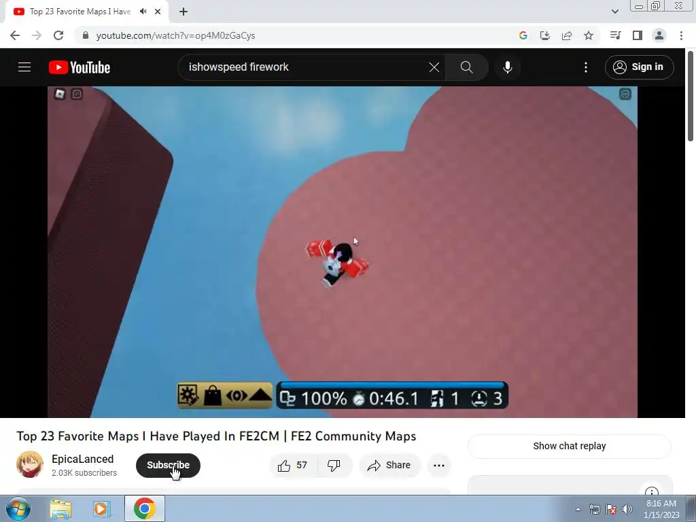Click the game settings gear in video

pos(188,395)
